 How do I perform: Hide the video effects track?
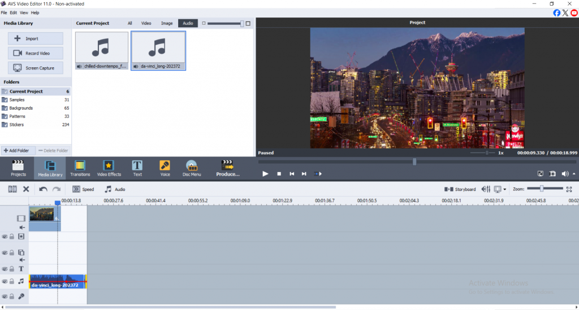pos(5,237)
